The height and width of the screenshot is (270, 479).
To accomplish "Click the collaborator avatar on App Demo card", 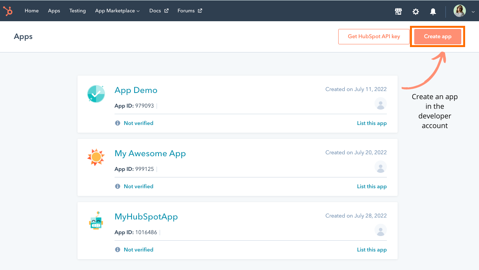I will coord(380,104).
